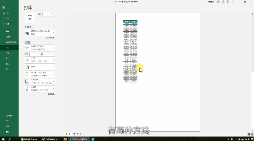Open Help with the question mark icon
Screen dimensions: 254x141
coord(233,2)
